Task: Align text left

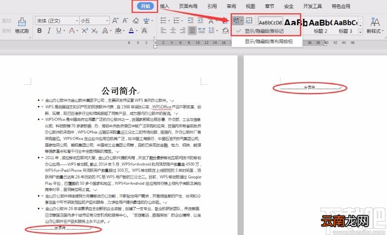Action: pos(163,31)
